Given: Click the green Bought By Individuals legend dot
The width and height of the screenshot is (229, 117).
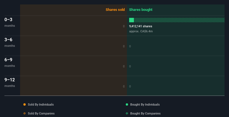Looking at the screenshot, I should [127, 104].
